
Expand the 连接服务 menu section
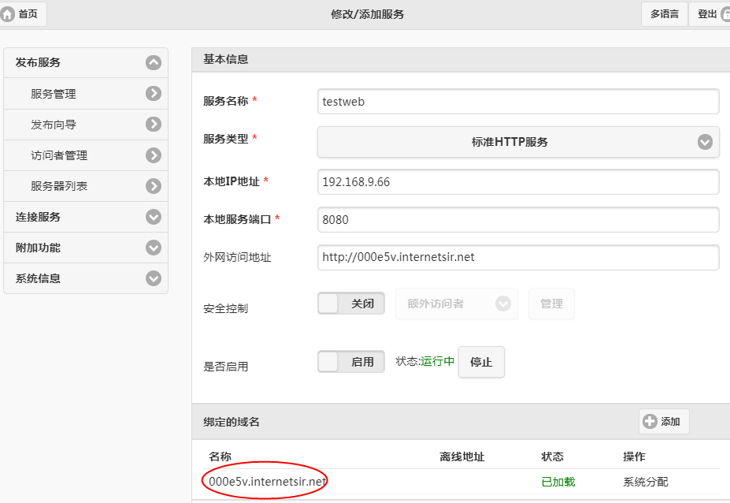154,217
